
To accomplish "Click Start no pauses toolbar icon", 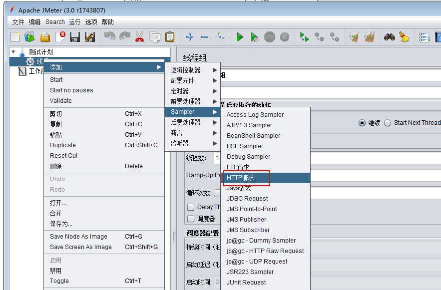I will pos(255,37).
